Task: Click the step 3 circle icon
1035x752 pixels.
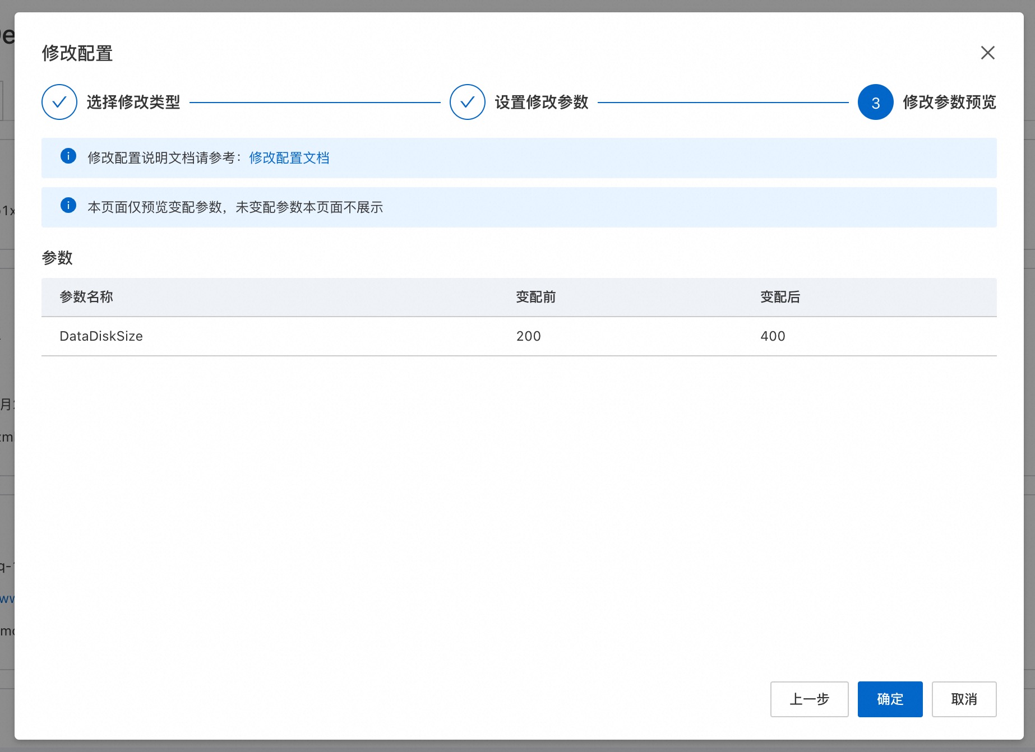Action: pos(875,102)
